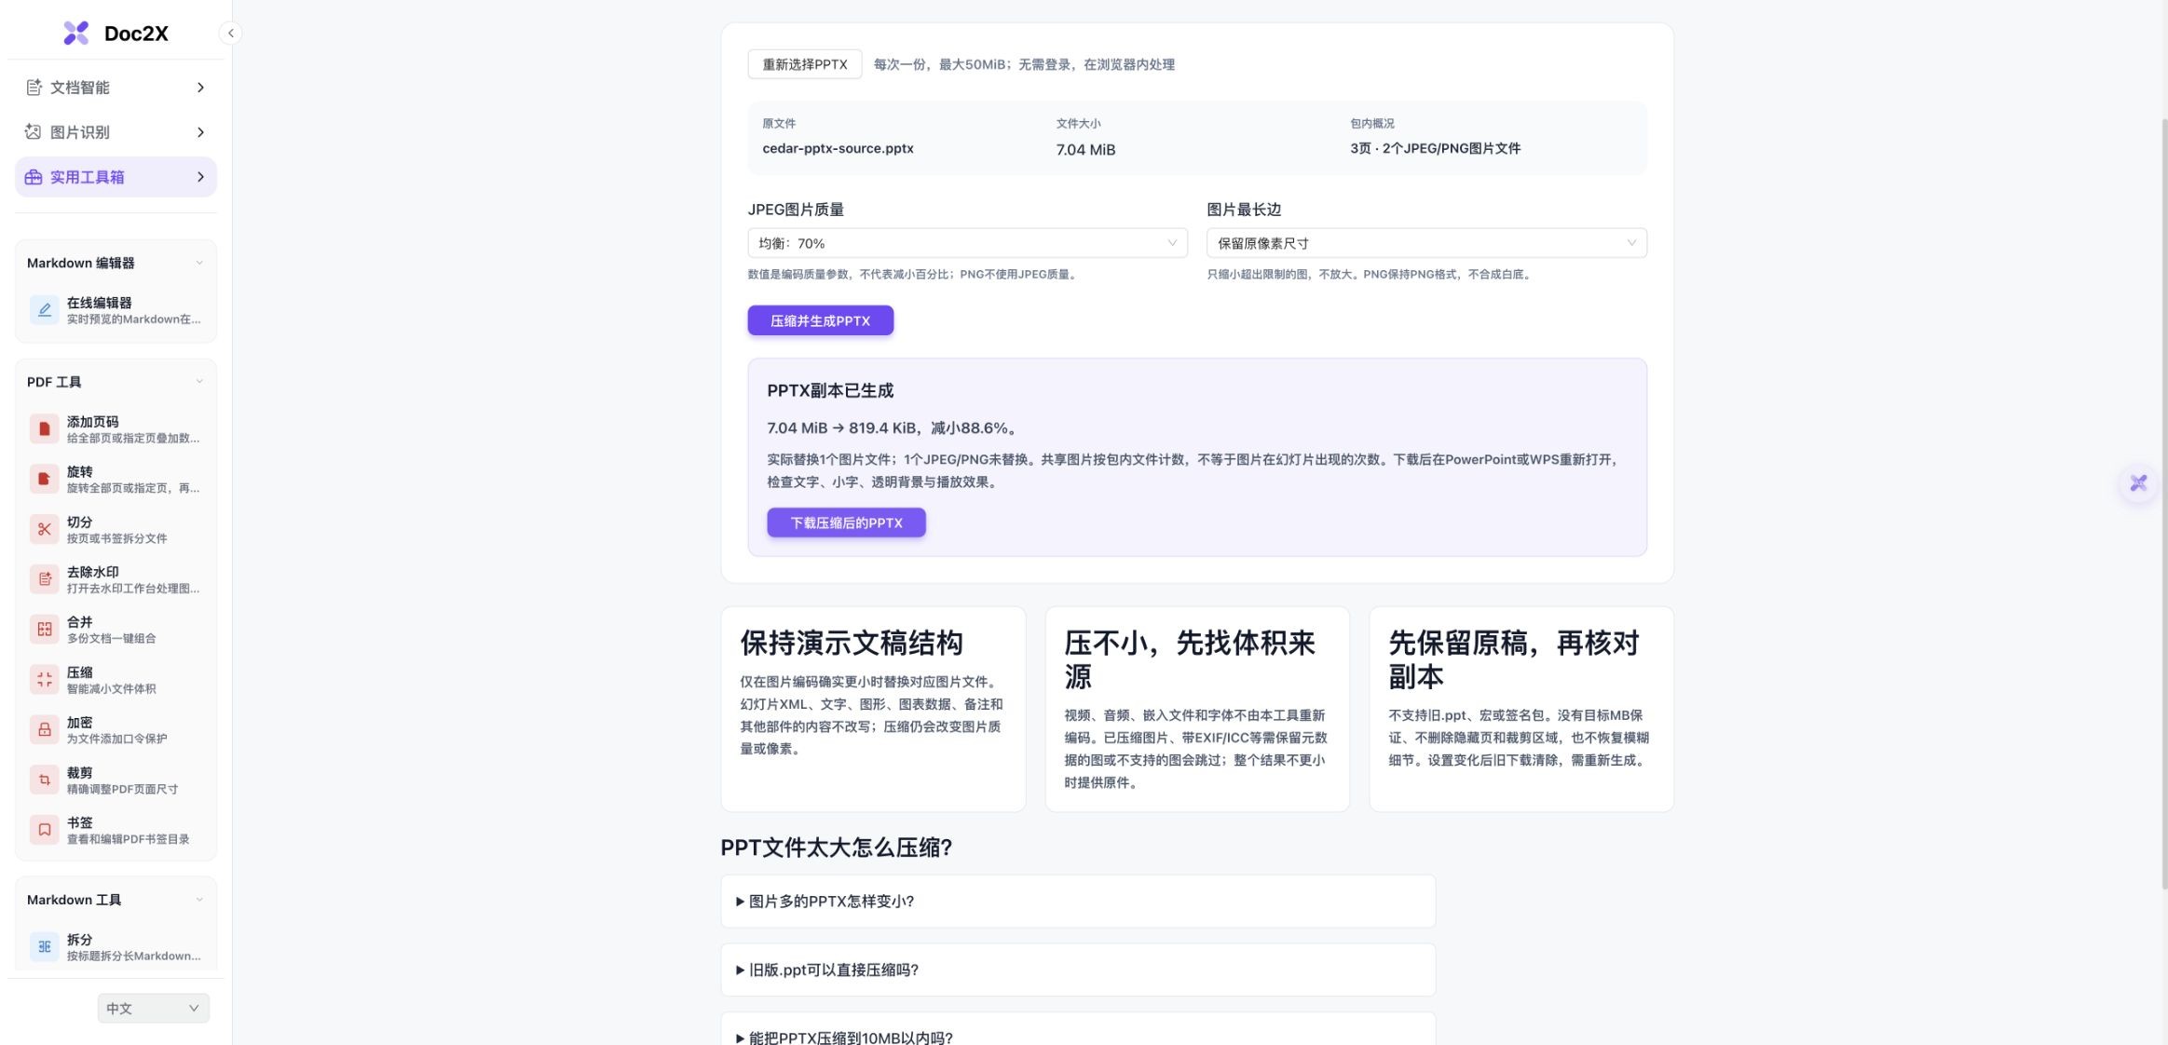Click the 切分 scissors icon

click(x=44, y=529)
